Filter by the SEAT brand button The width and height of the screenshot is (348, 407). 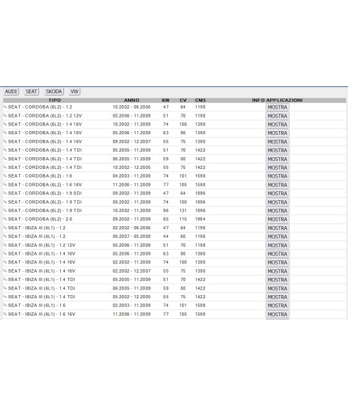32,91
